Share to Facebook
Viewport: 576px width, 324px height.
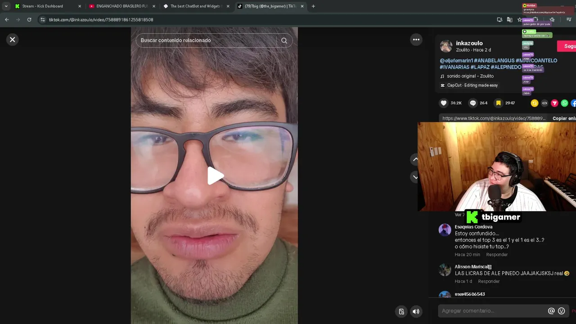tap(574, 103)
